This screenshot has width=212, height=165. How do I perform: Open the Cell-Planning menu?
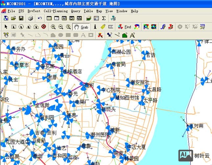point(56,11)
